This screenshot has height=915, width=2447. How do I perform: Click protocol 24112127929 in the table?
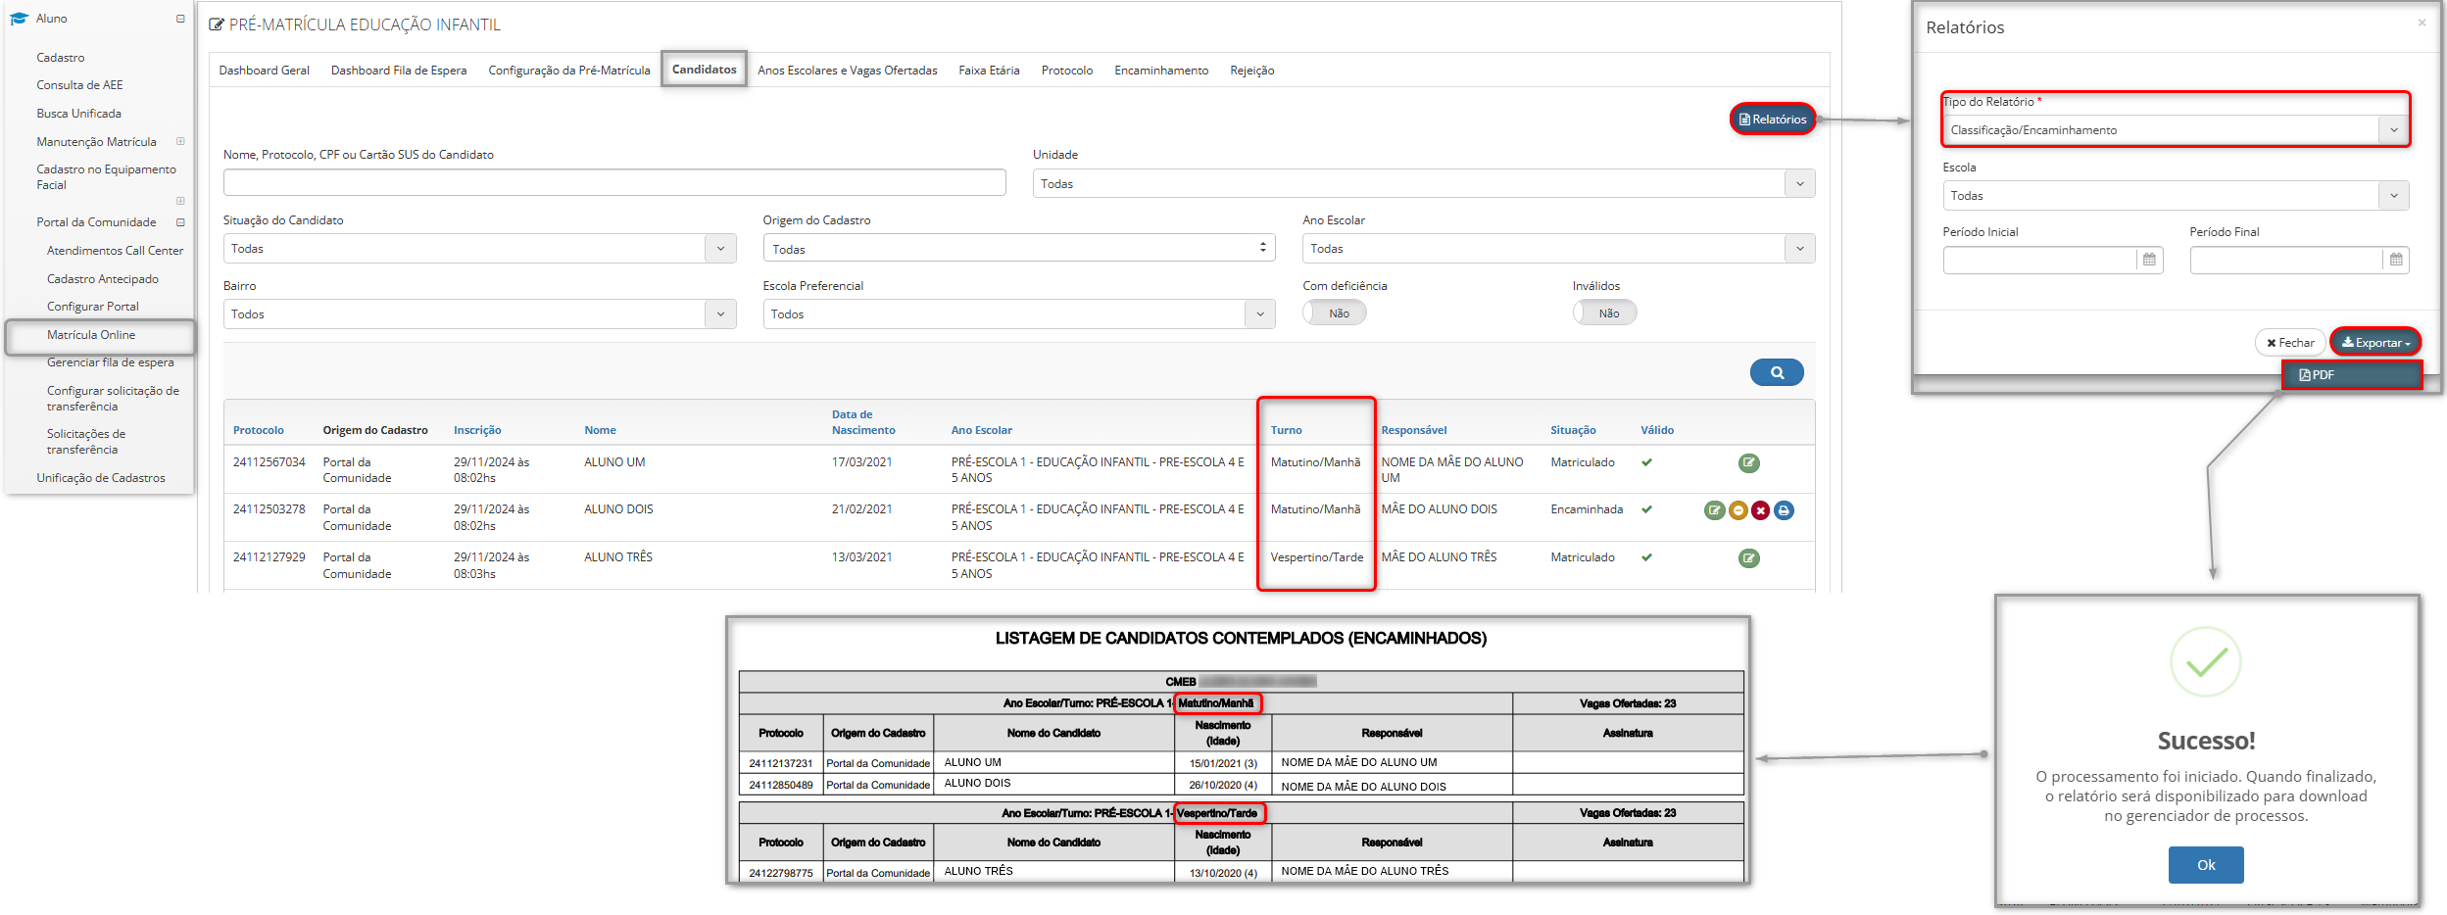click(269, 557)
